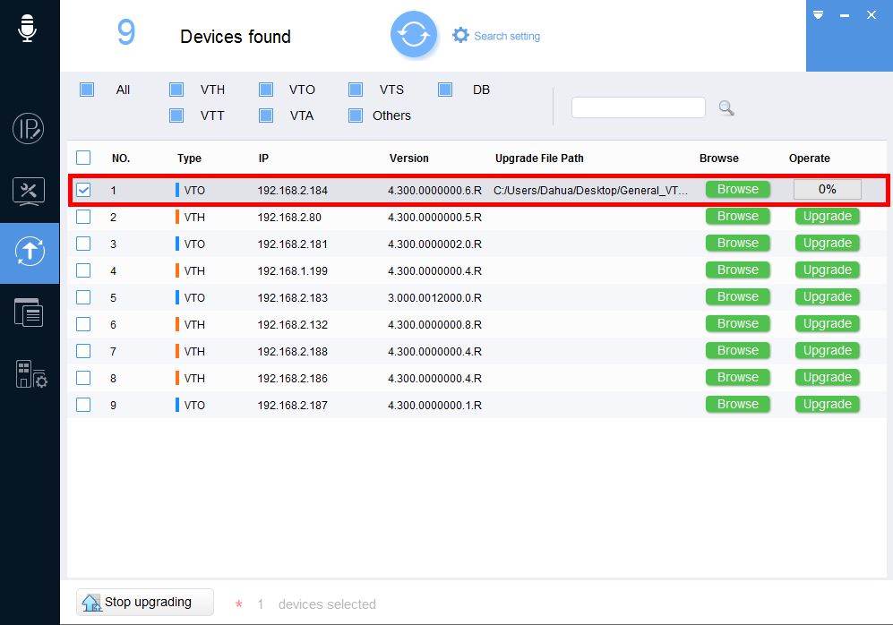This screenshot has height=625, width=893.
Task: Open the building settings sidebar icon
Action: 30,374
